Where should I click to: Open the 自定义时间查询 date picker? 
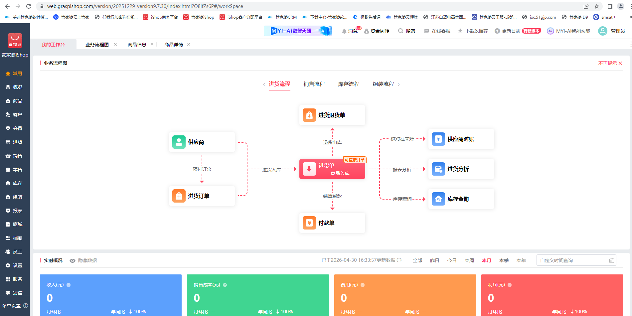point(576,260)
